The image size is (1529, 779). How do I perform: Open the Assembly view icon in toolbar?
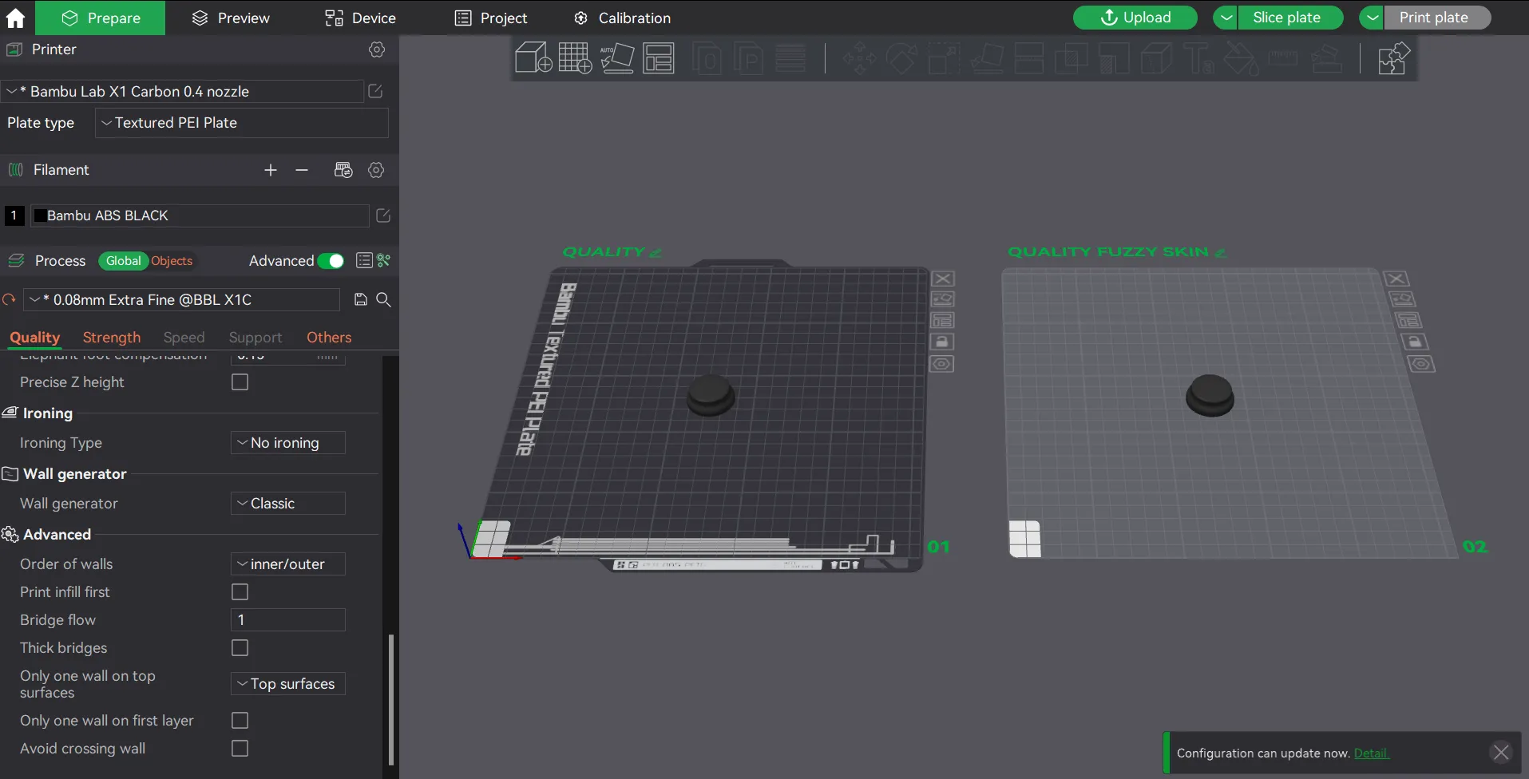pos(1393,58)
